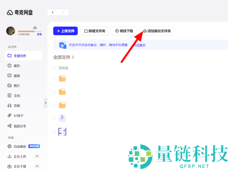Open the second folder icon in list
The width and height of the screenshot is (228, 171).
(x=62, y=92)
